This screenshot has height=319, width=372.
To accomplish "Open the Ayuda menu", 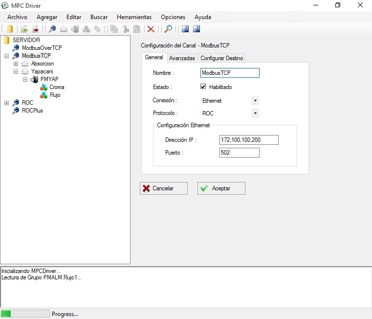I will coord(202,17).
